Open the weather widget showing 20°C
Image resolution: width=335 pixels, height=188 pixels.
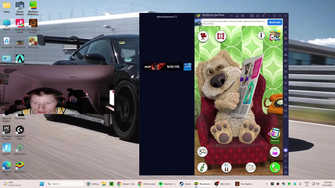(x=12, y=184)
